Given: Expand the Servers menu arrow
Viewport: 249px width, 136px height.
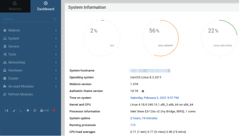Looking at the screenshot, I should (56, 46).
